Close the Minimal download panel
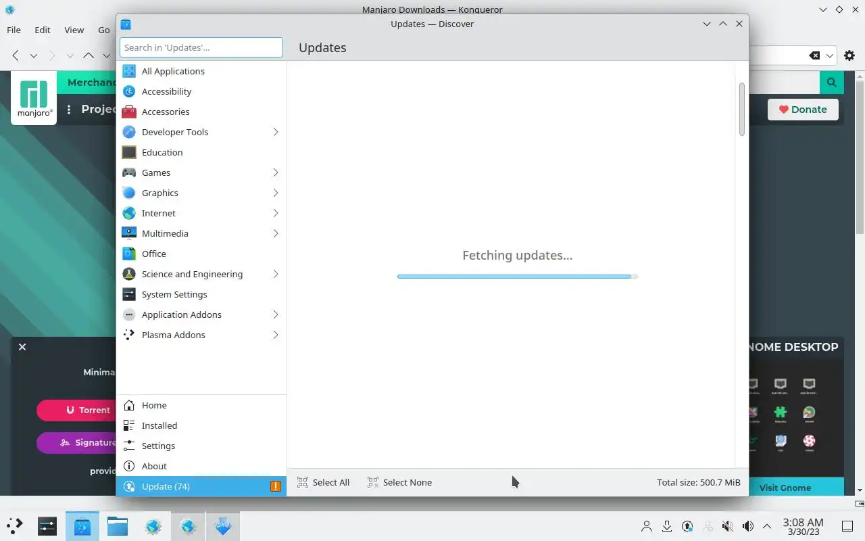 (22, 347)
